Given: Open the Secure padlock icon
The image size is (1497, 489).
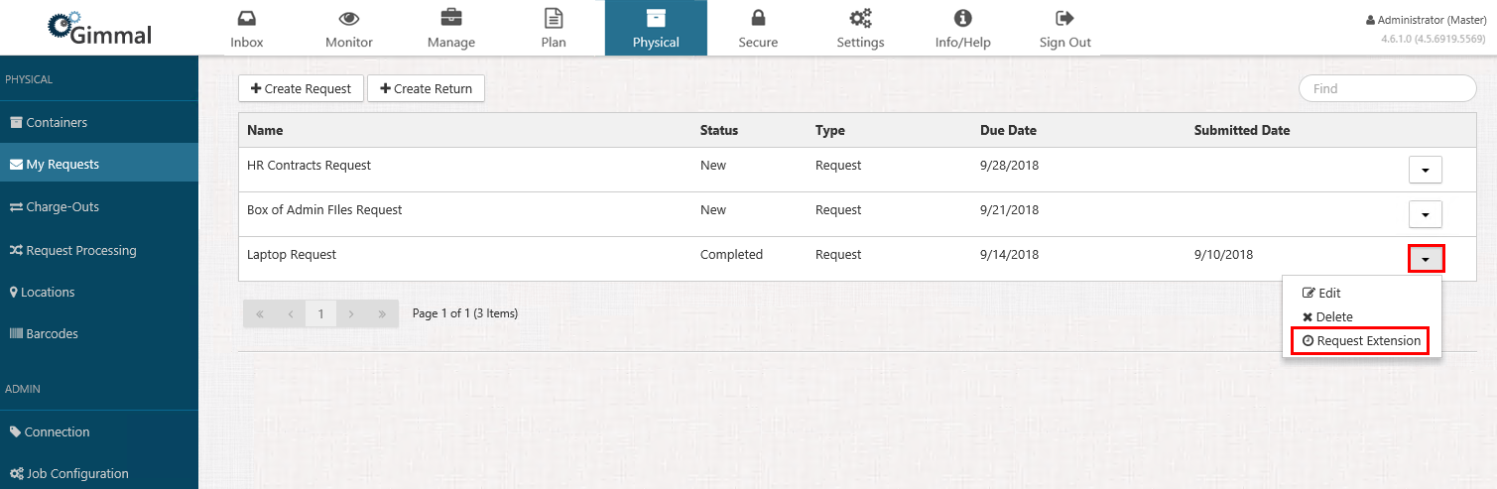Looking at the screenshot, I should pos(758,19).
